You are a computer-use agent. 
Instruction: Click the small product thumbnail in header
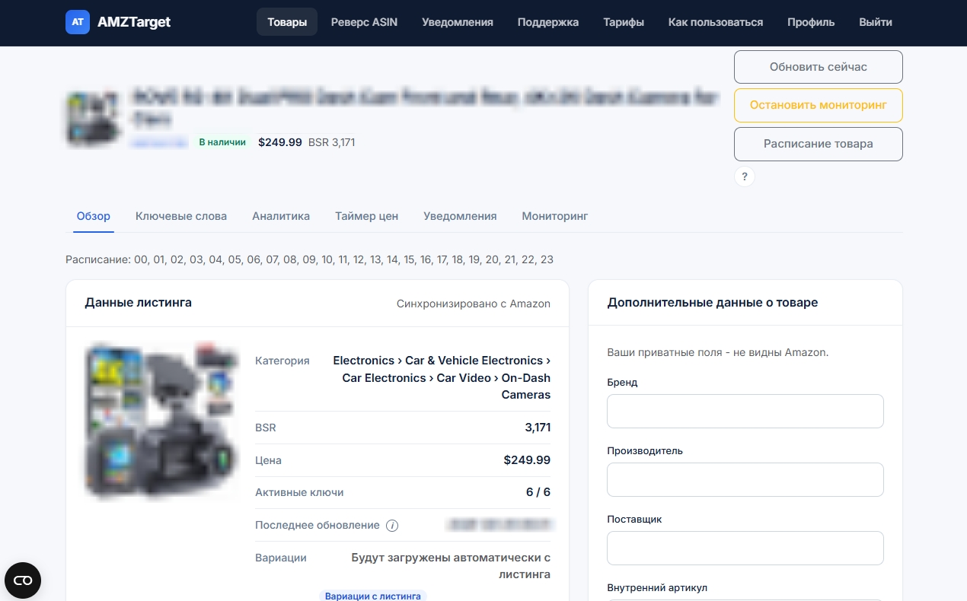pyautogui.click(x=93, y=118)
